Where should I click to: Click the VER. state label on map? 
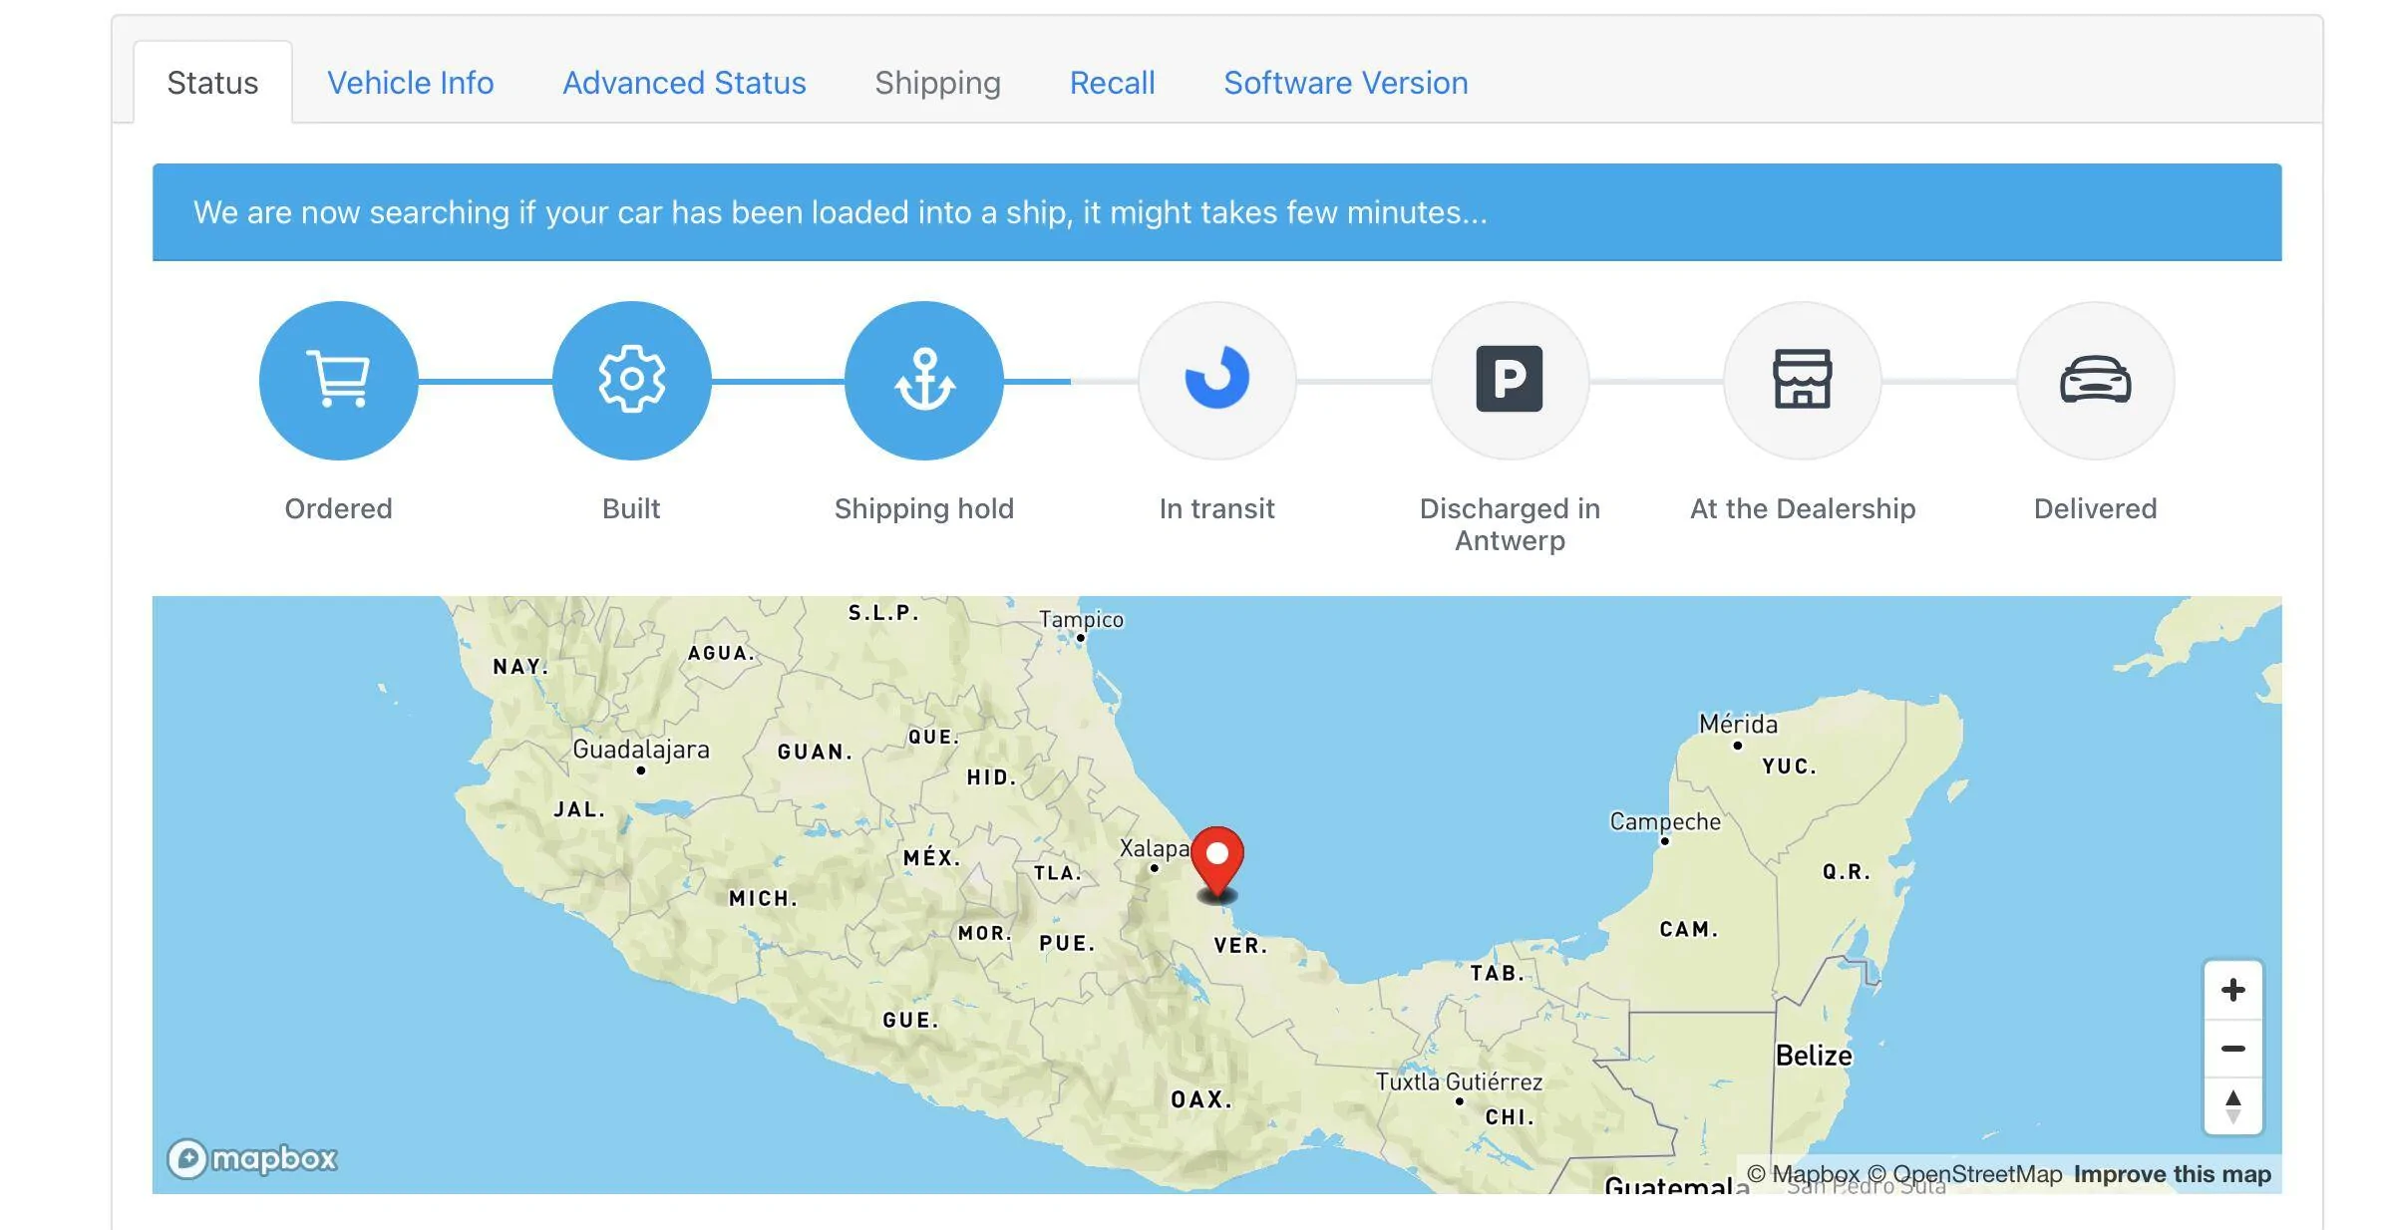tap(1240, 945)
